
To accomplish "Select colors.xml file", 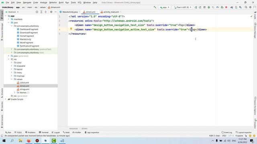I will 24,83.
